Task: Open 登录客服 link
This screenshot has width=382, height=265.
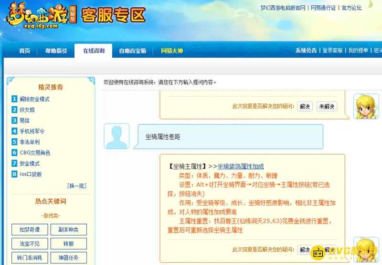Action: click(332, 51)
